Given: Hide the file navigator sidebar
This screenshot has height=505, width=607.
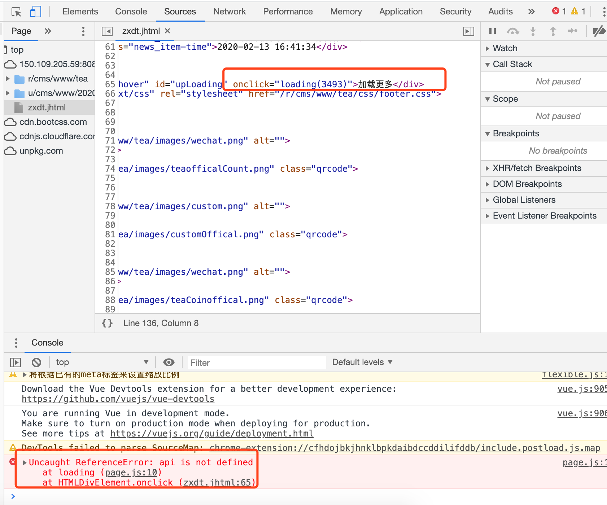Looking at the screenshot, I should [x=107, y=31].
